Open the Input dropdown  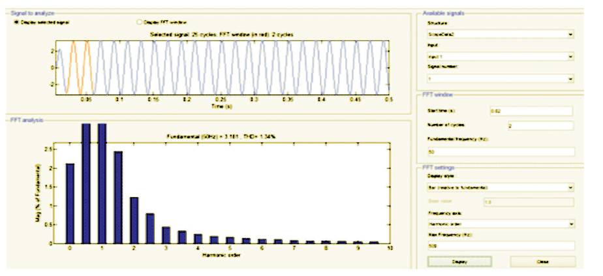point(501,57)
